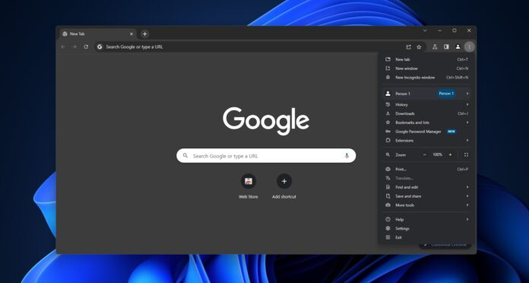529x283 pixels.
Task: Expand the Help submenu
Action: click(427, 220)
